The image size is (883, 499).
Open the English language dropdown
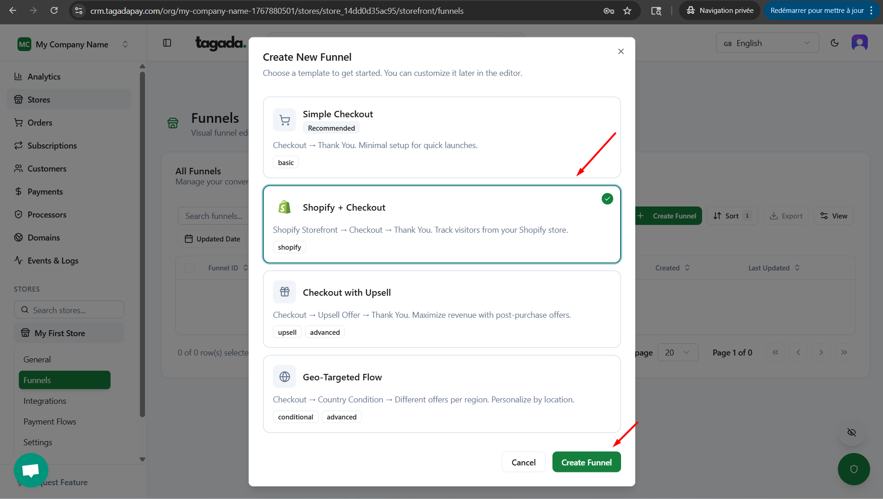tap(767, 43)
